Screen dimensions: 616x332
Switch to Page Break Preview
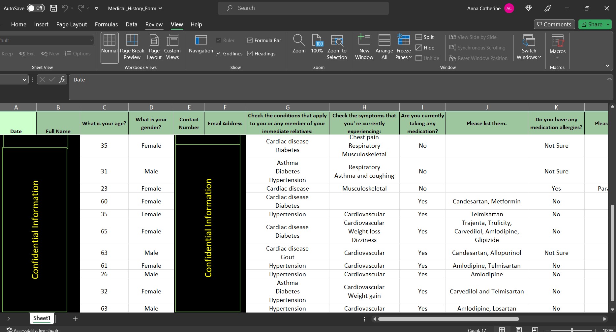(132, 47)
